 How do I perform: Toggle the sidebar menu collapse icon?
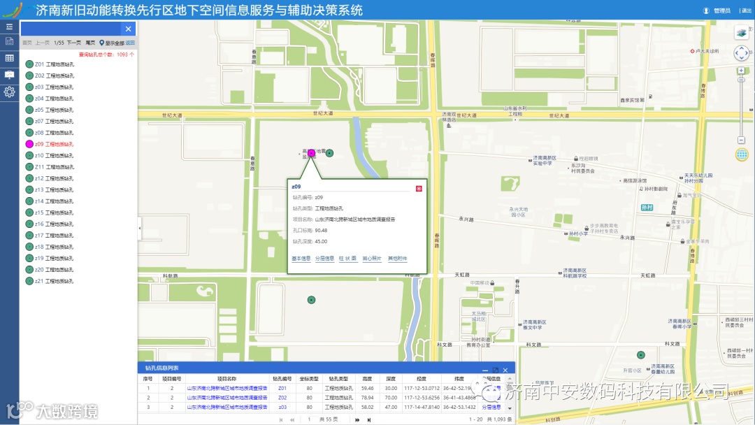(x=9, y=27)
